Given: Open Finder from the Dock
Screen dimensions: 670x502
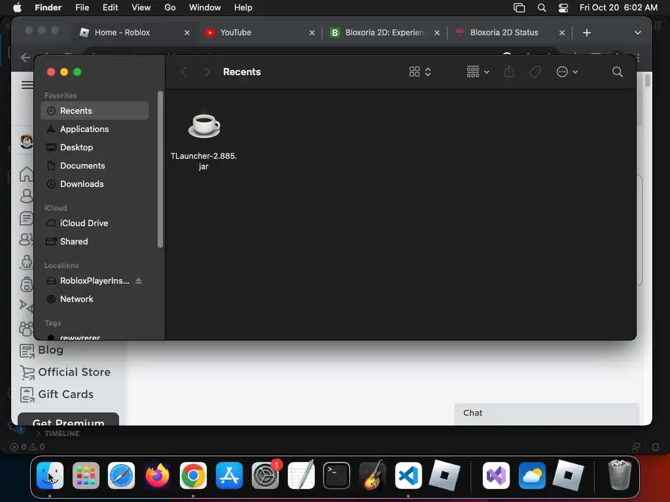Looking at the screenshot, I should coord(50,475).
